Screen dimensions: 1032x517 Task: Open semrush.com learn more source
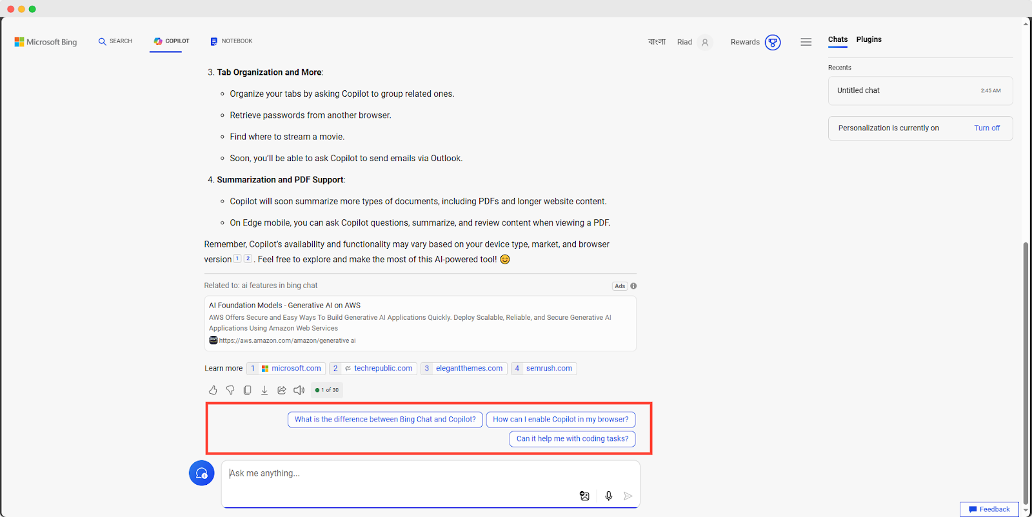(544, 369)
